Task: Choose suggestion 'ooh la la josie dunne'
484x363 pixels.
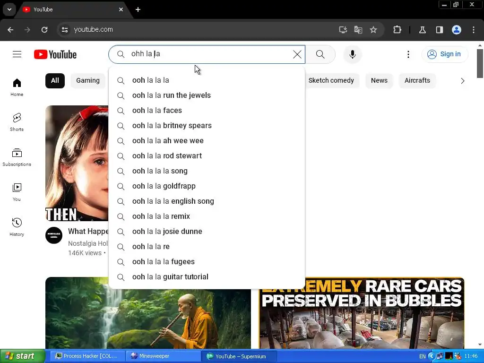Action: (x=207, y=232)
